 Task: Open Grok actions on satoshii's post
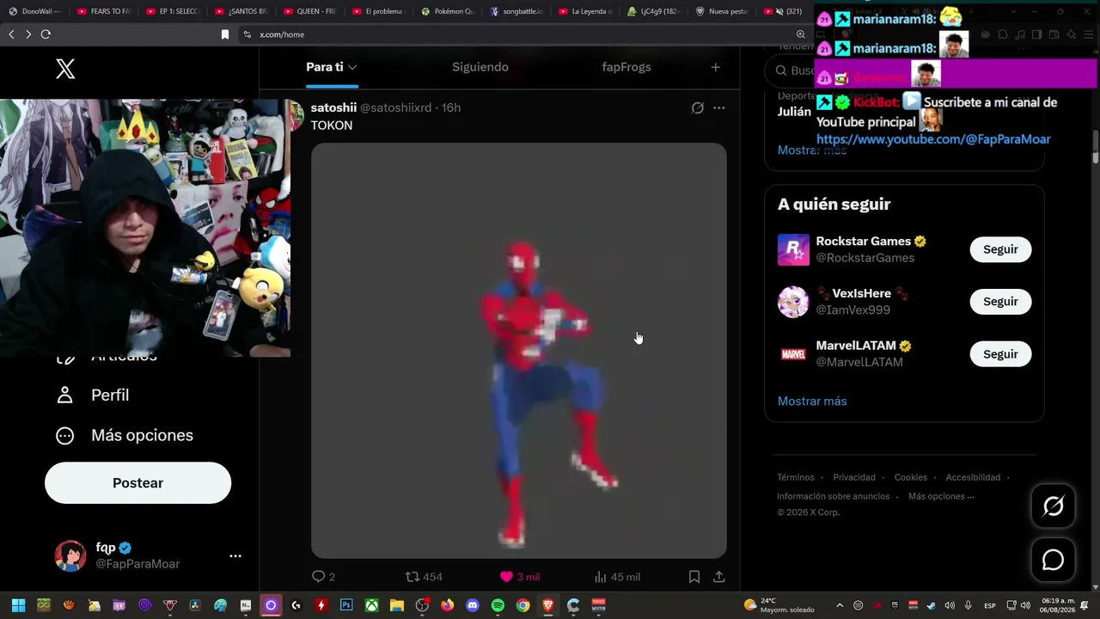[x=698, y=107]
